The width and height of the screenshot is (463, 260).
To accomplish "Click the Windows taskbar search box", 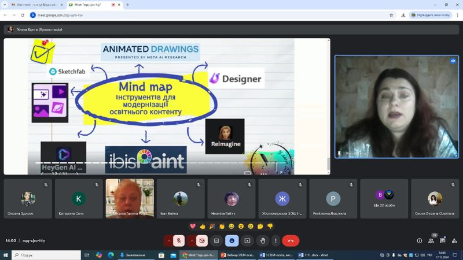I will (46, 255).
